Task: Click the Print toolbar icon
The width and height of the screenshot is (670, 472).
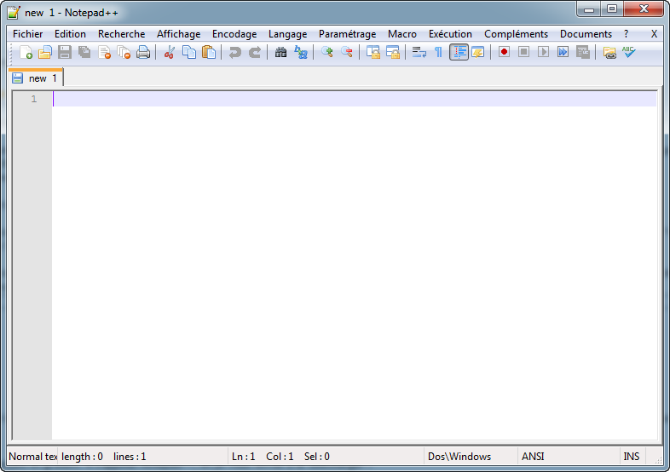Action: [143, 52]
